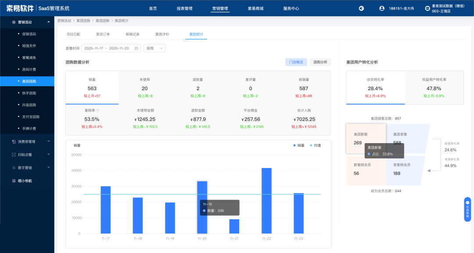Go to 抖音团购 in the sidebar
Screen dimensions: 474x253
[x=29, y=105]
